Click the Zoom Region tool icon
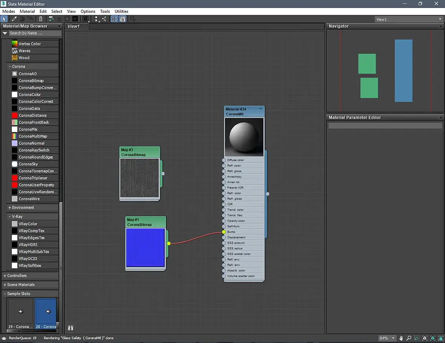 click(417, 338)
